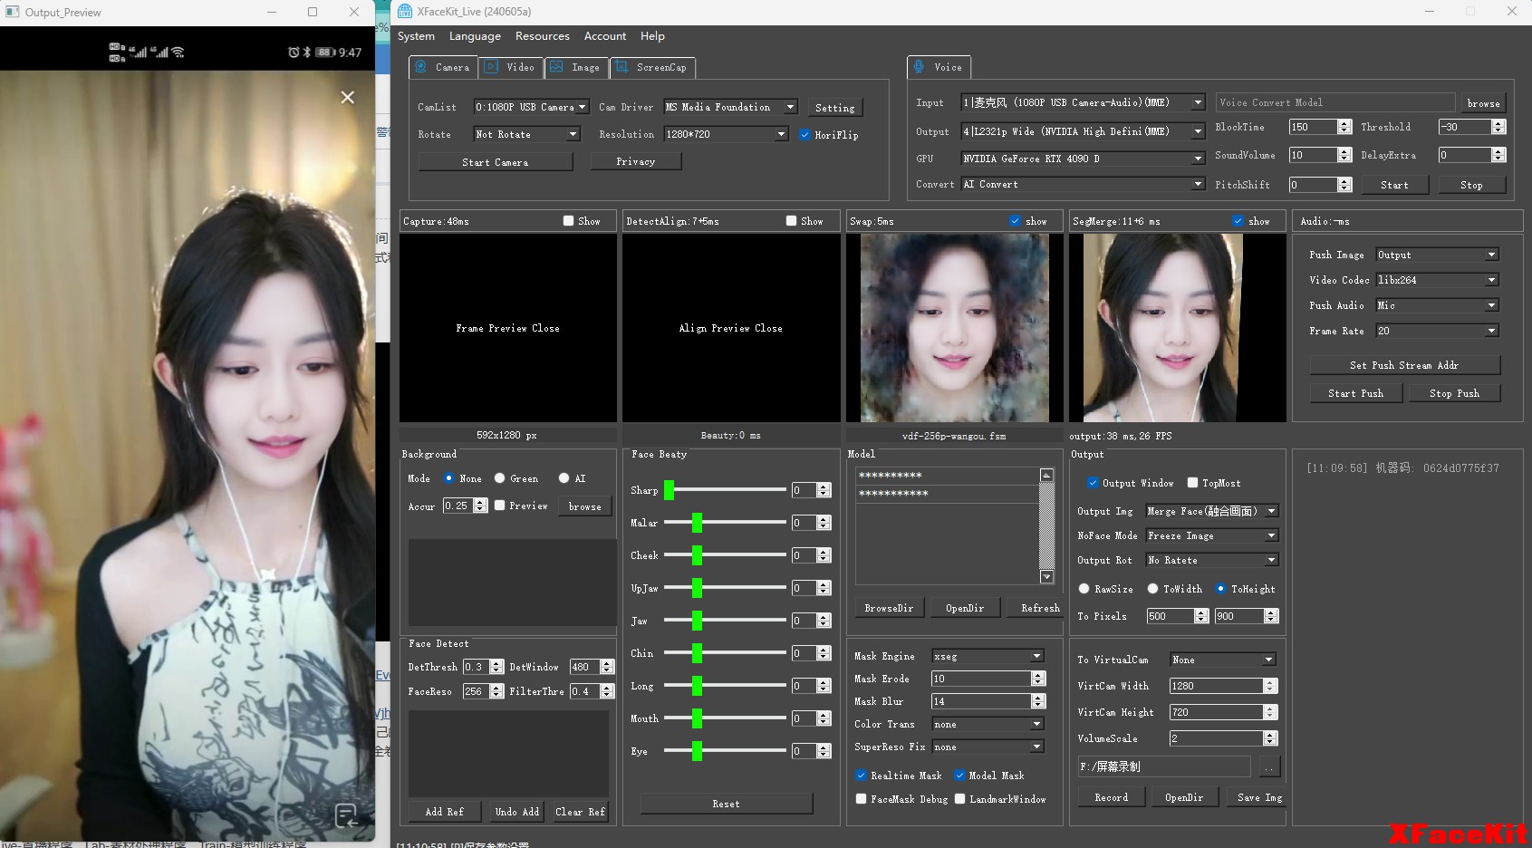This screenshot has width=1532, height=848.
Task: Uncheck show for Swap preview
Action: tap(1015, 221)
